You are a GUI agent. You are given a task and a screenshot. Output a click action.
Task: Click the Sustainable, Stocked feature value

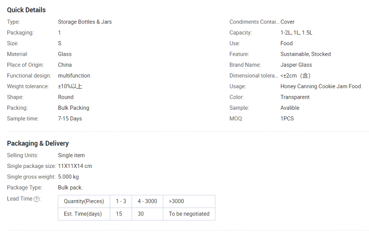[x=305, y=54]
